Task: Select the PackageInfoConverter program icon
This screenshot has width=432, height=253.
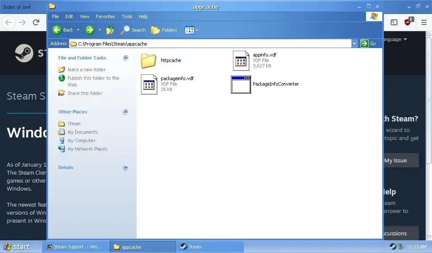Action: pos(241,84)
